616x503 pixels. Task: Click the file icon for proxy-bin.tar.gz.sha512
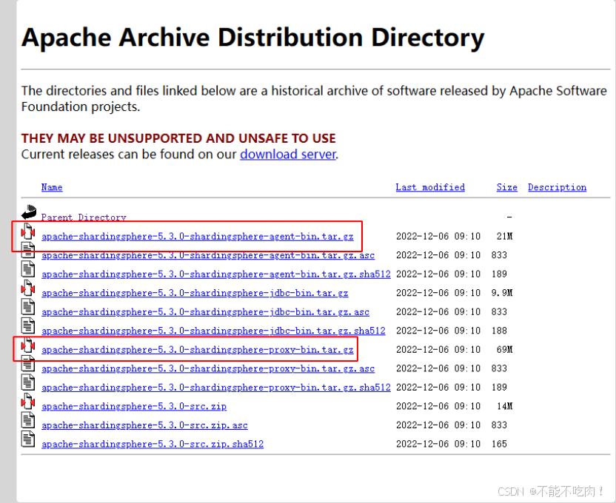tap(28, 382)
